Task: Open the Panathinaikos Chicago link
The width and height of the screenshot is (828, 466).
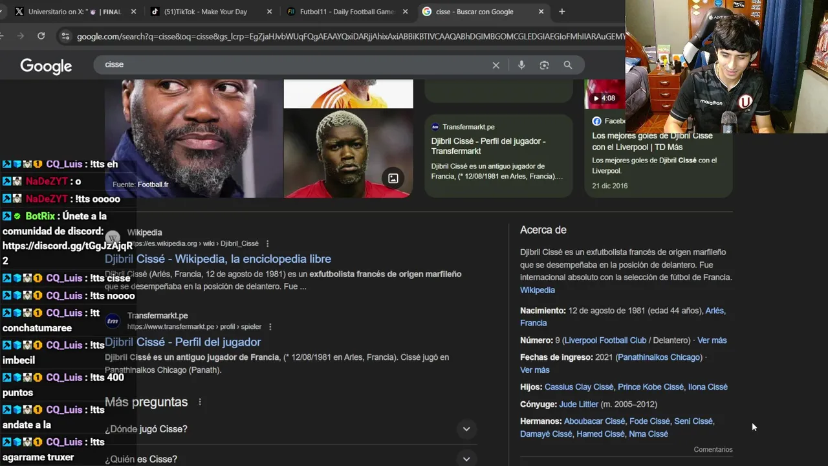Action: (659, 357)
